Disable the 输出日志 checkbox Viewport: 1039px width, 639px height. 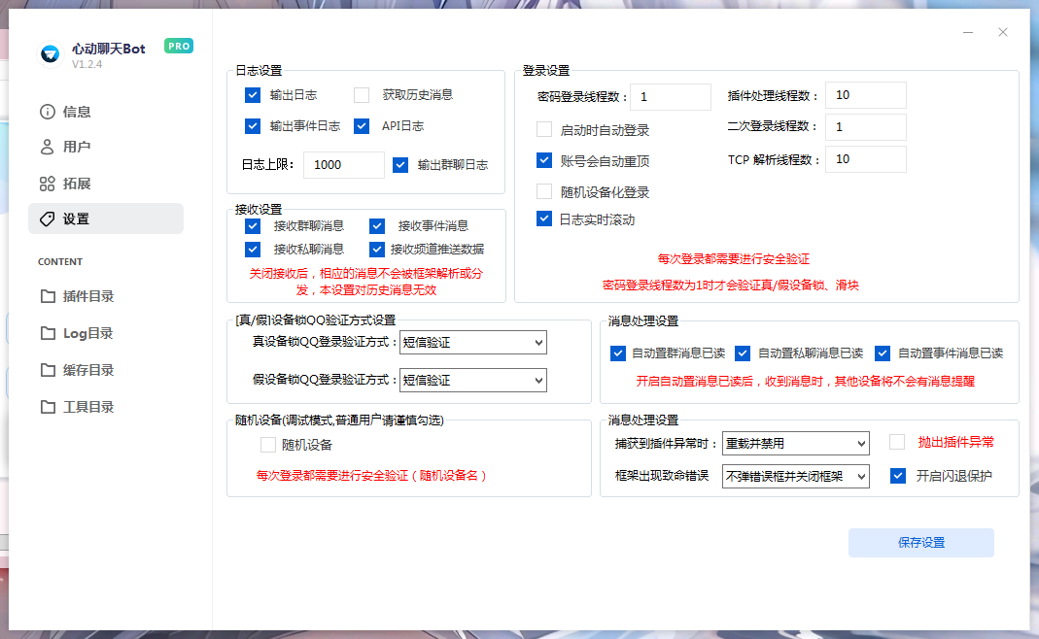click(x=251, y=95)
